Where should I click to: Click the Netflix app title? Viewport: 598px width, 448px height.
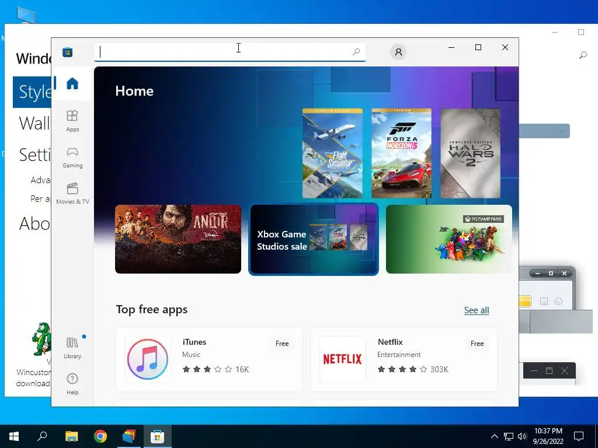(390, 342)
